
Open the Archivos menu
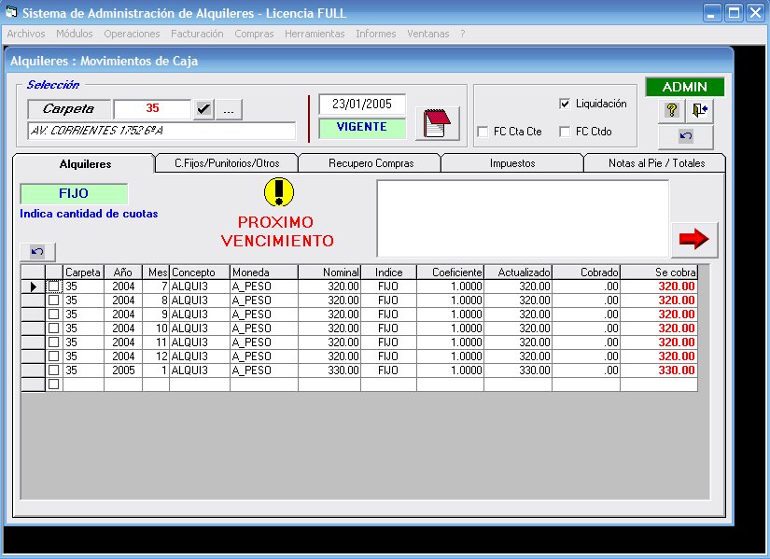[26, 34]
